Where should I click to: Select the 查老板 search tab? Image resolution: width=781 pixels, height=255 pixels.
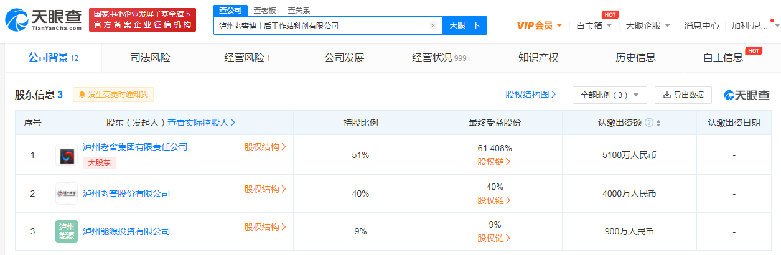point(264,11)
